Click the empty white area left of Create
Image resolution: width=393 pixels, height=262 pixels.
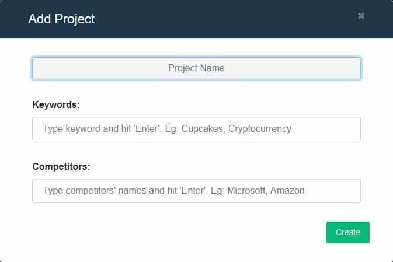pyautogui.click(x=175, y=232)
